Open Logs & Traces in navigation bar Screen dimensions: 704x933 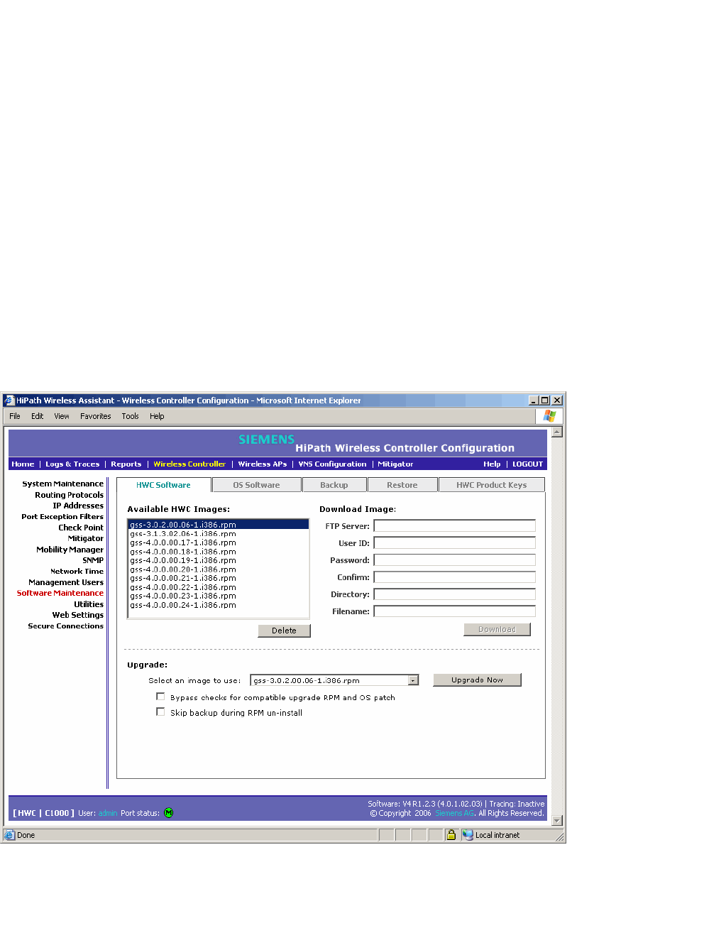(72, 464)
